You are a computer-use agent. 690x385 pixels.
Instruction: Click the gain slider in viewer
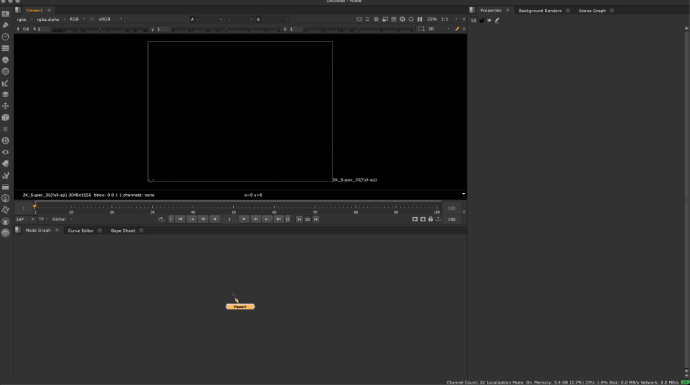pyautogui.click(x=100, y=30)
